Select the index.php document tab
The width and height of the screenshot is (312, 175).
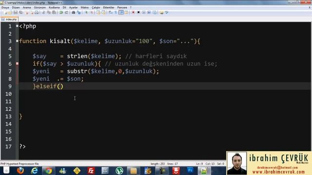tap(9, 19)
